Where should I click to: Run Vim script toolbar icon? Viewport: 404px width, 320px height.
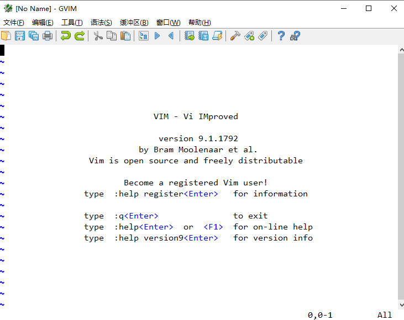click(x=217, y=36)
